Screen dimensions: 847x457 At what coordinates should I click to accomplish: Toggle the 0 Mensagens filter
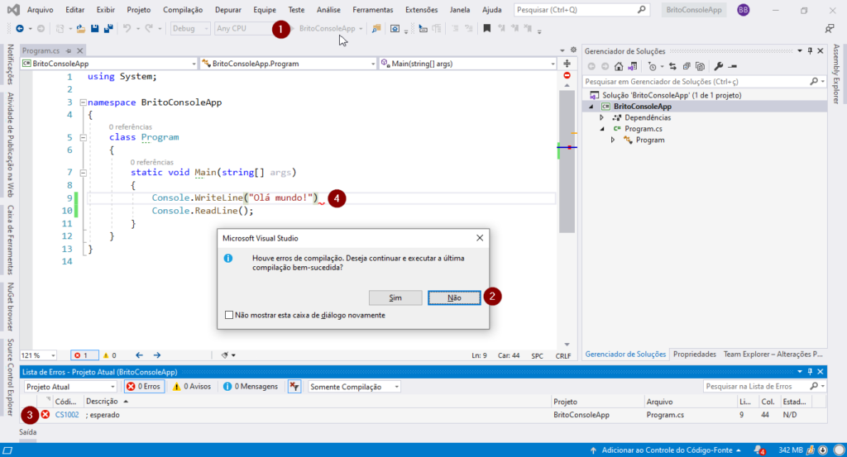251,386
